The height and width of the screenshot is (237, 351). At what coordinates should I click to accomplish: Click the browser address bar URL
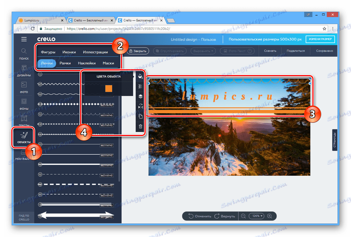[118, 29]
